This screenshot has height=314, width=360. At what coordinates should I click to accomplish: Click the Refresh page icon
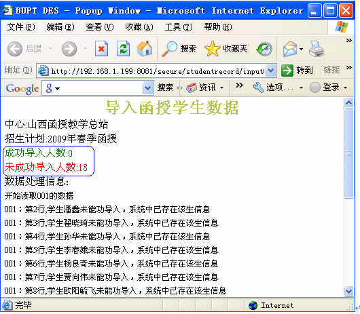[124, 49]
